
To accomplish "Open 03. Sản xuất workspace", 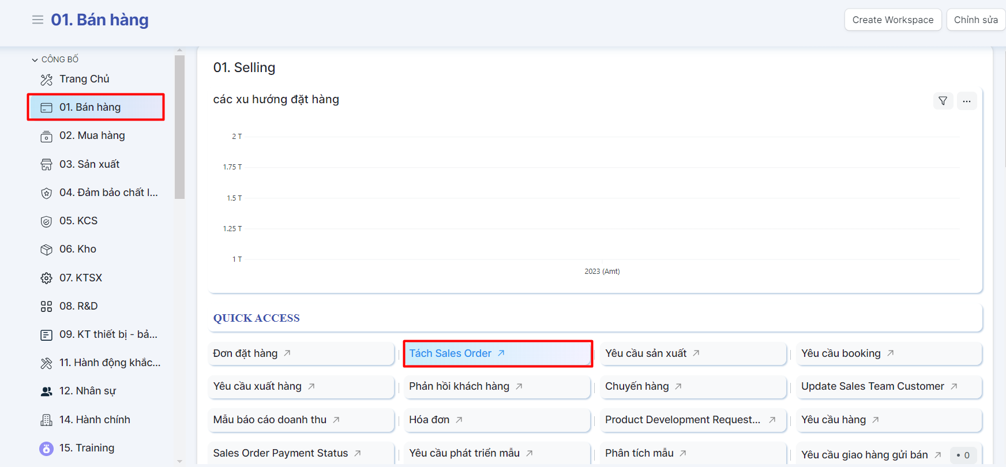I will point(89,164).
